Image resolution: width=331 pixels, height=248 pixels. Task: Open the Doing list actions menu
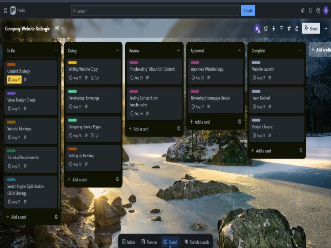117,50
